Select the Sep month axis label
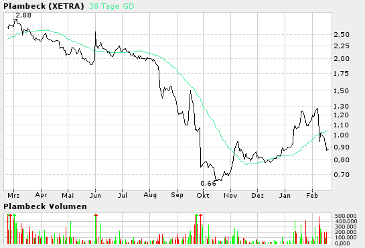365x248 pixels. coord(177,195)
